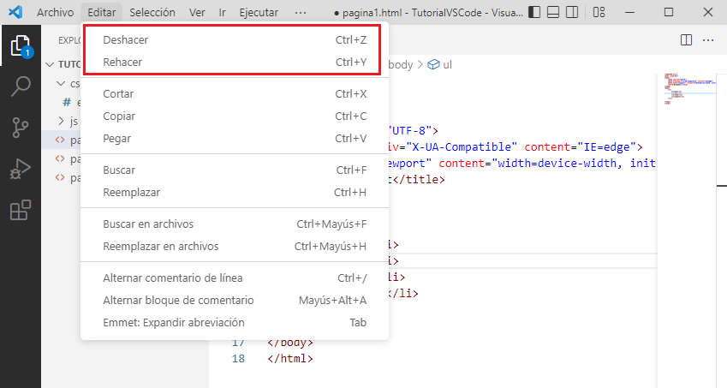Open the Search view icon
This screenshot has width=727, height=388.
pos(21,87)
